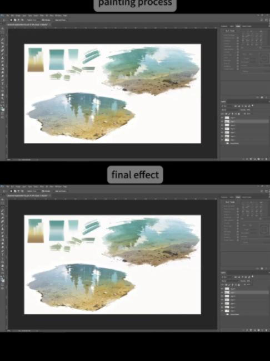Select the Crop tool in the painting process window

click(3, 43)
